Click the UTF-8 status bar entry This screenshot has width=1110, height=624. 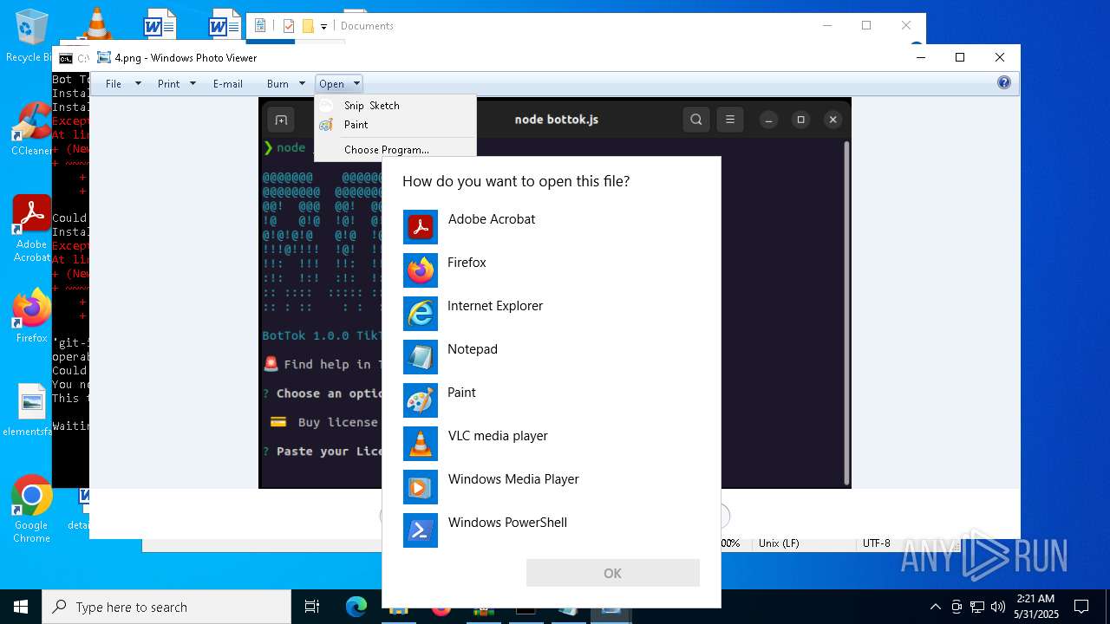877,543
